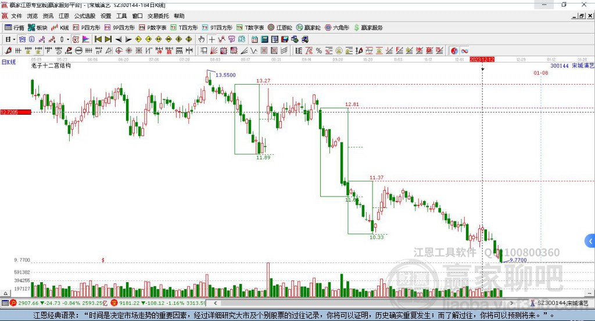This screenshot has height=321, width=595.
Task: Open the 9T四方形 tool
Action: [x=217, y=28]
